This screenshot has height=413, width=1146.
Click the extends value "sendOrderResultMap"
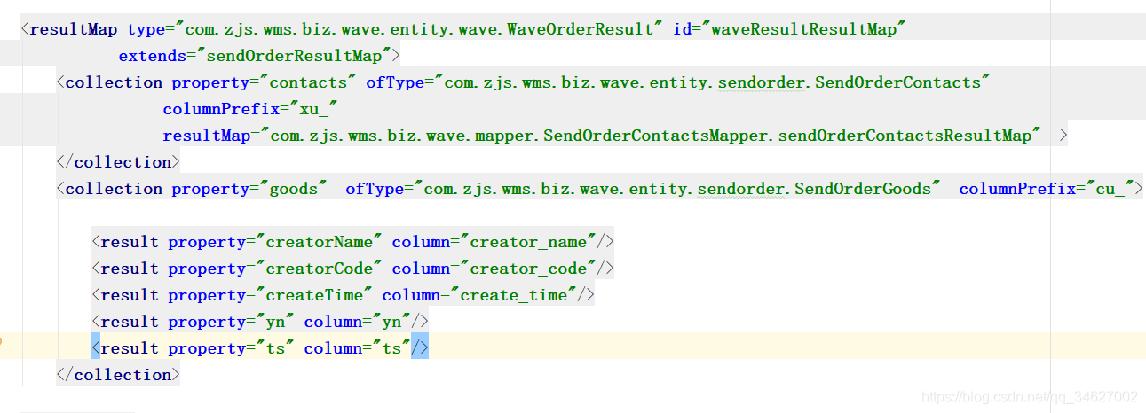[x=294, y=56]
